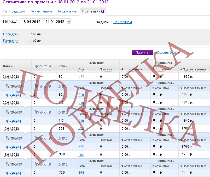Switch grouping to По месяцам
The image size is (210, 177).
(x=122, y=22)
